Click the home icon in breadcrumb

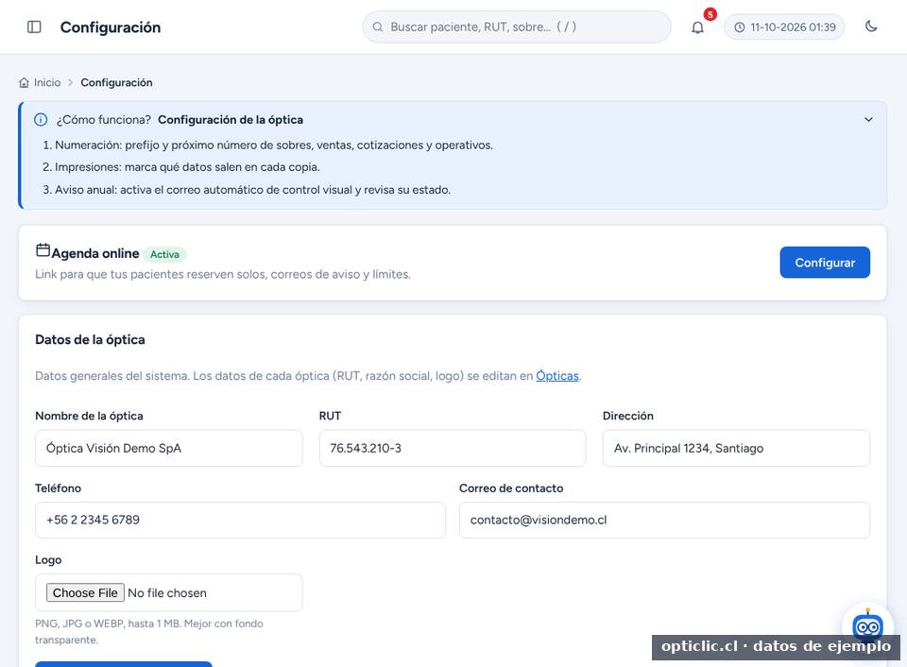pos(24,83)
